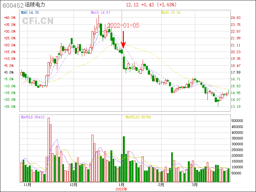
Task: Click the 2022-01-05 date annotation
Action: click(x=123, y=26)
